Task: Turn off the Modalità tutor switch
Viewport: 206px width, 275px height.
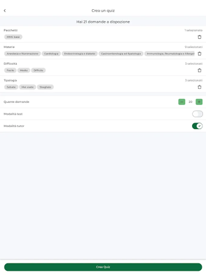Action: coord(197,126)
